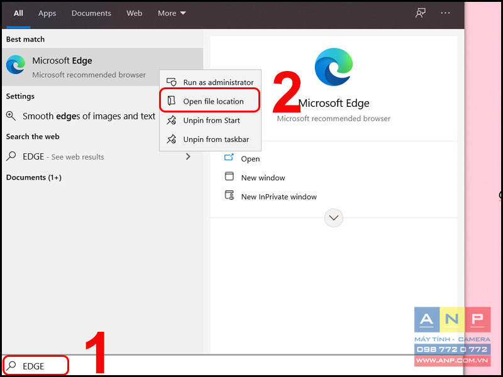Click Open in the preview pane
Viewport: 503px width, 377px height.
click(250, 159)
